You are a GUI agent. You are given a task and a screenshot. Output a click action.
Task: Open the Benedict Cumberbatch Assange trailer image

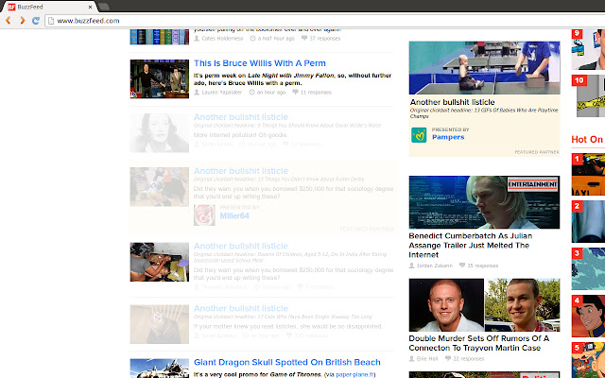click(484, 202)
